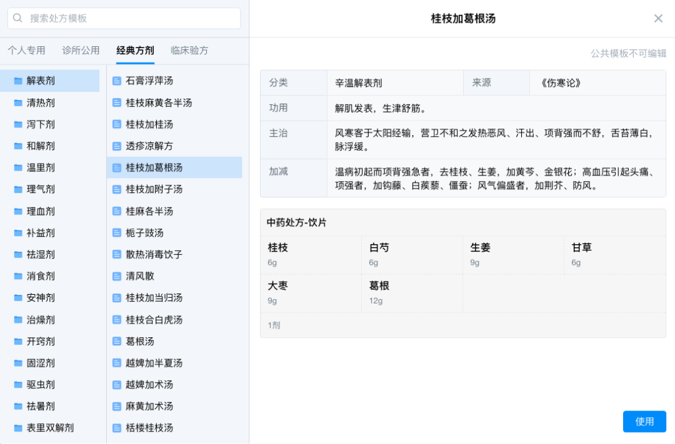
Task: Expand the 祛湿剂 category folder
Action: coord(41,254)
